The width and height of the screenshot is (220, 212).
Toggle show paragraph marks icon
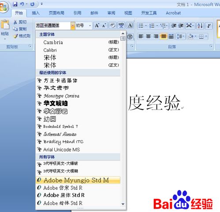click(209, 26)
